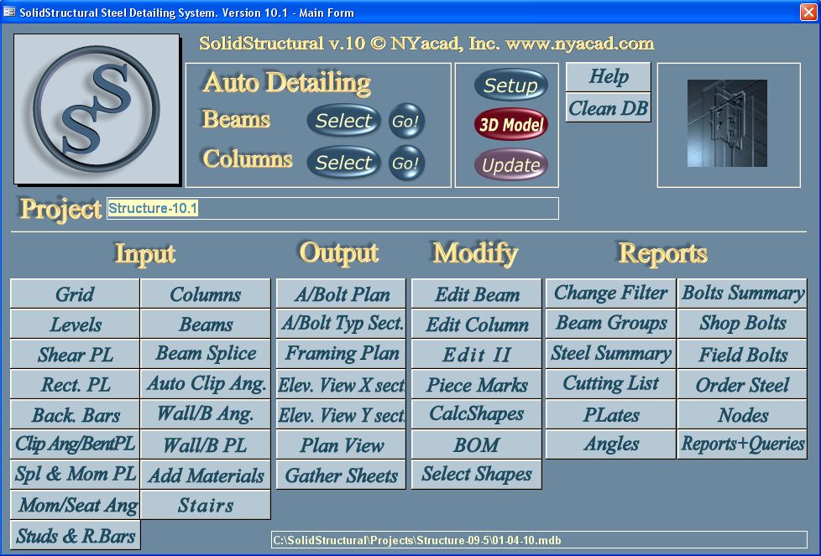
Task: Open the Cutting List report
Action: [611, 384]
